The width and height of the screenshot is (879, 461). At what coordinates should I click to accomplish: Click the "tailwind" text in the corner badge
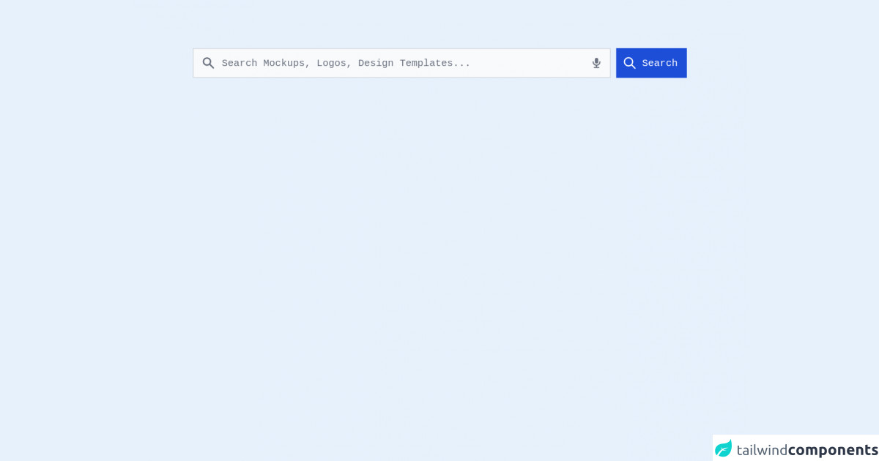coord(762,449)
